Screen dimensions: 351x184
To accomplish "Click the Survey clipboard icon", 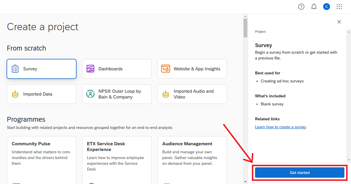I will click(15, 69).
